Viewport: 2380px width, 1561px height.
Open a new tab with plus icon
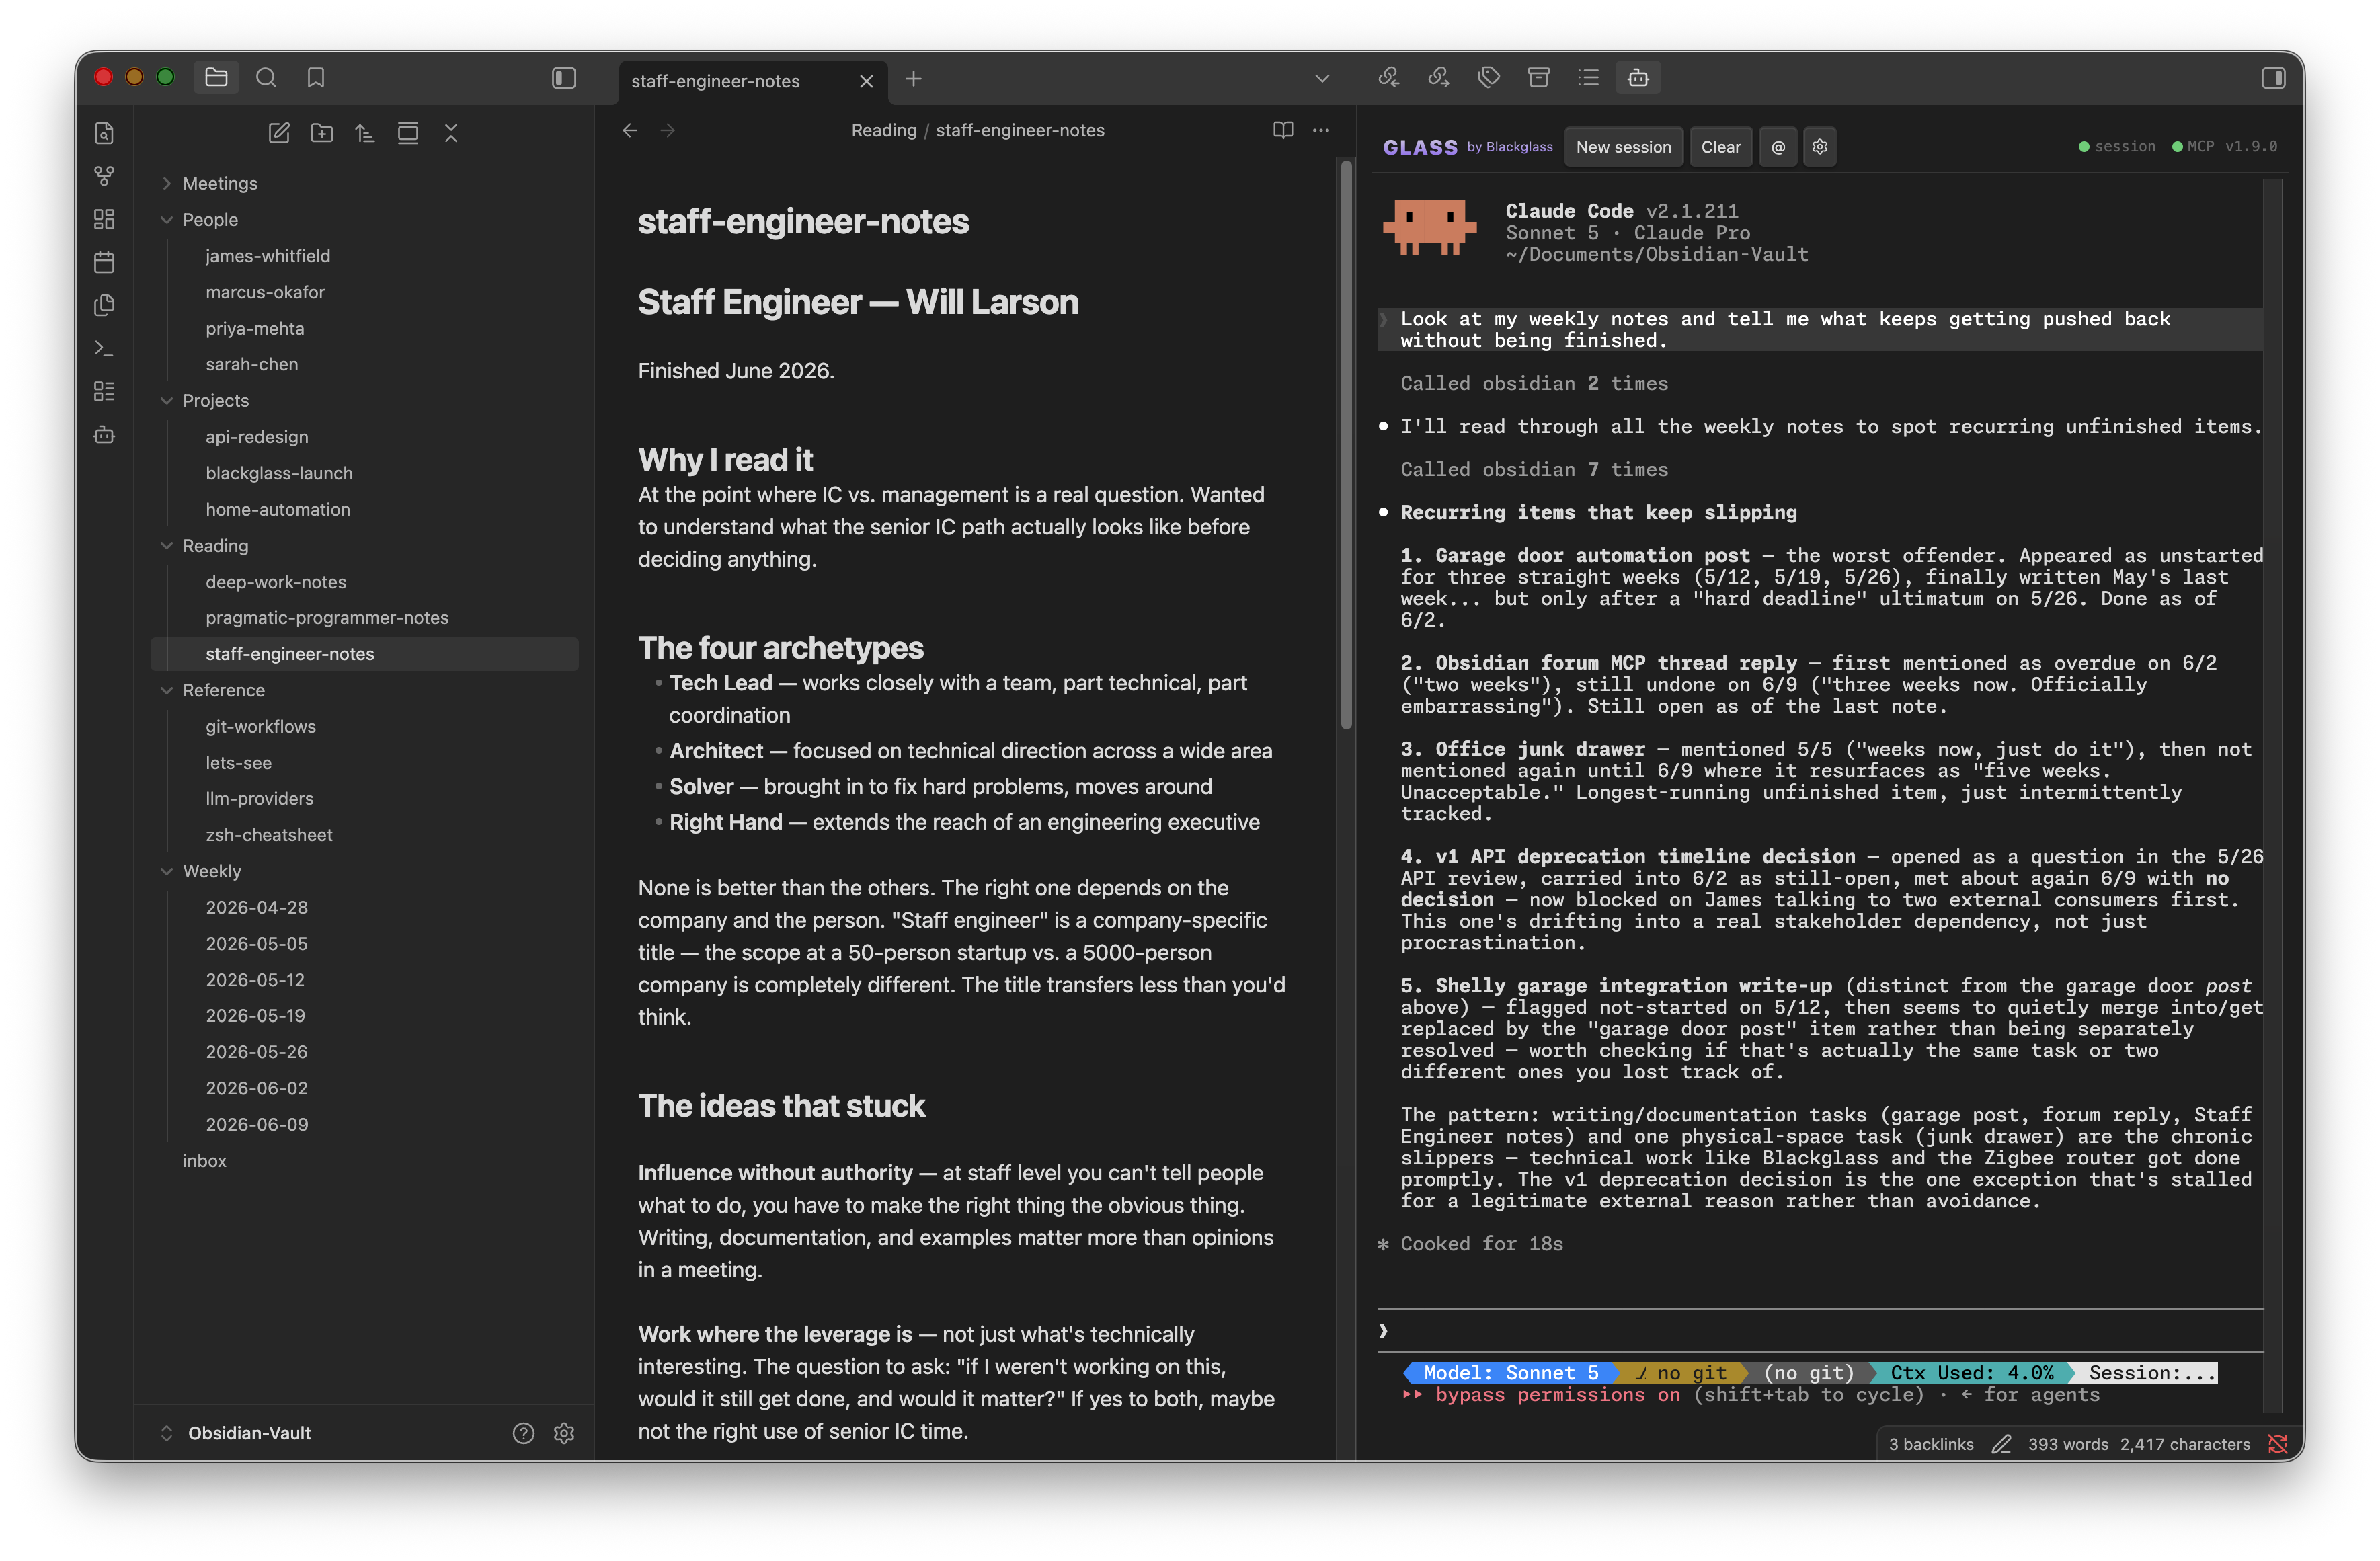coord(913,79)
